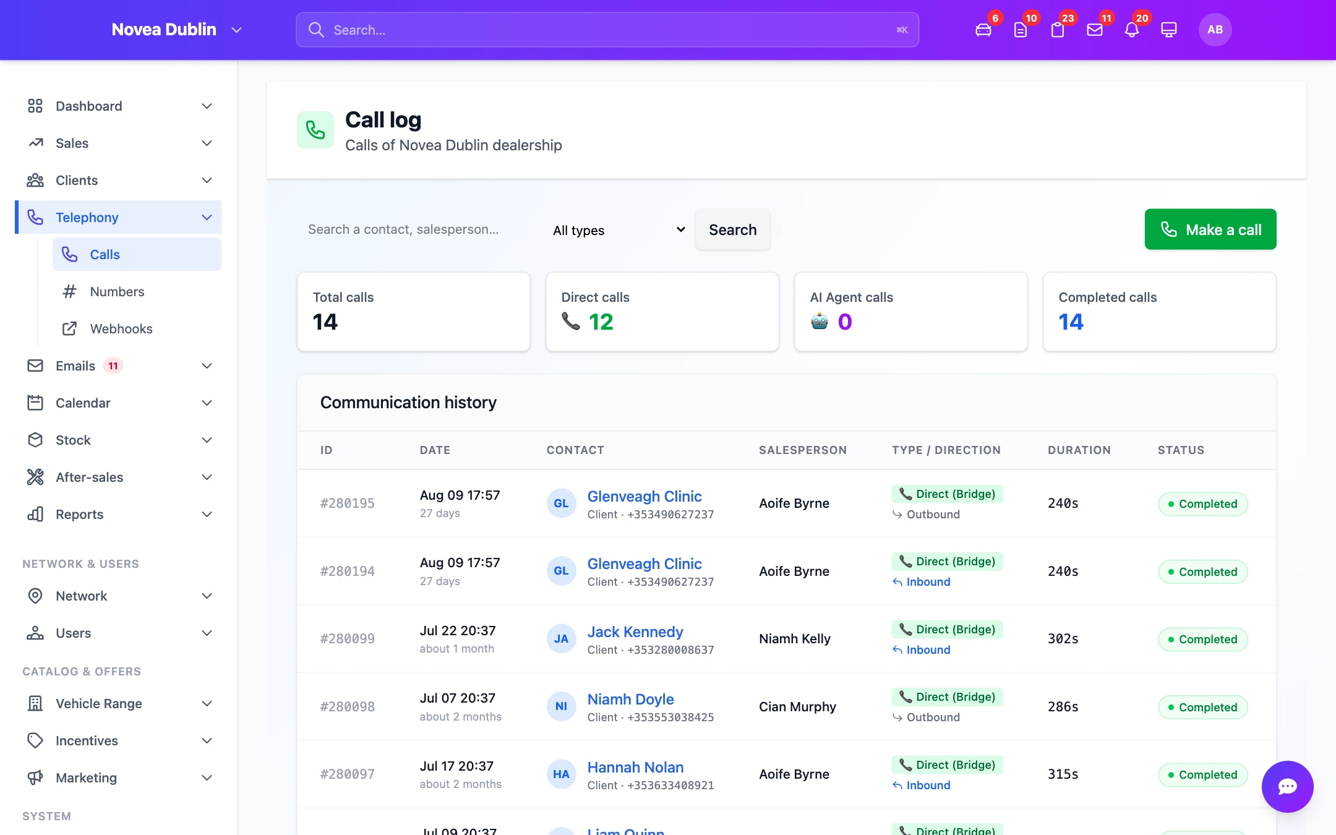The height and width of the screenshot is (835, 1336).
Task: Select Calls in the Telephony submenu
Action: pyautogui.click(x=137, y=254)
